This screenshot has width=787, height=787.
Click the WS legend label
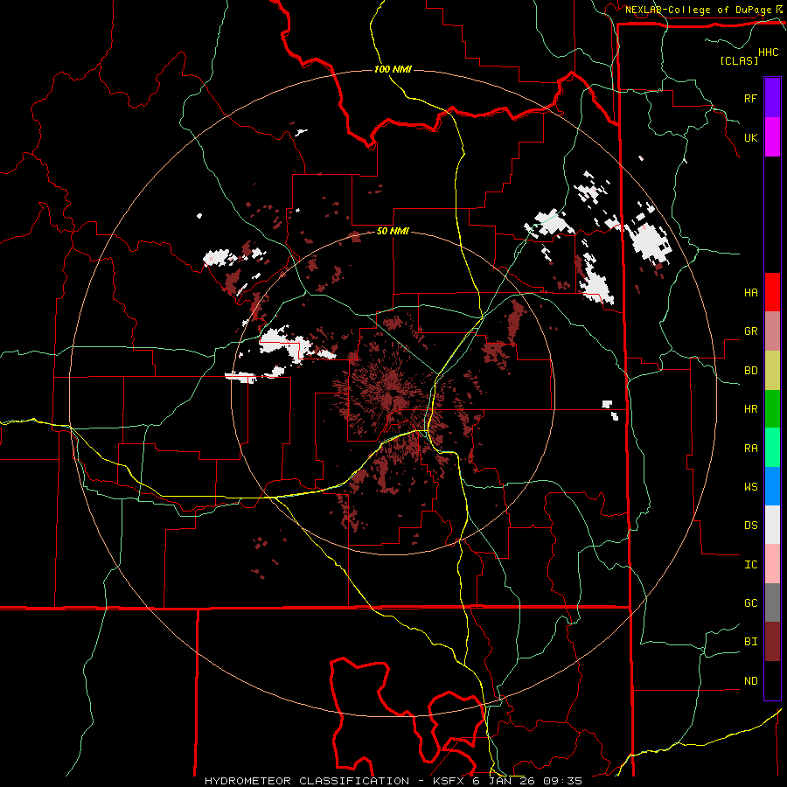coord(750,486)
